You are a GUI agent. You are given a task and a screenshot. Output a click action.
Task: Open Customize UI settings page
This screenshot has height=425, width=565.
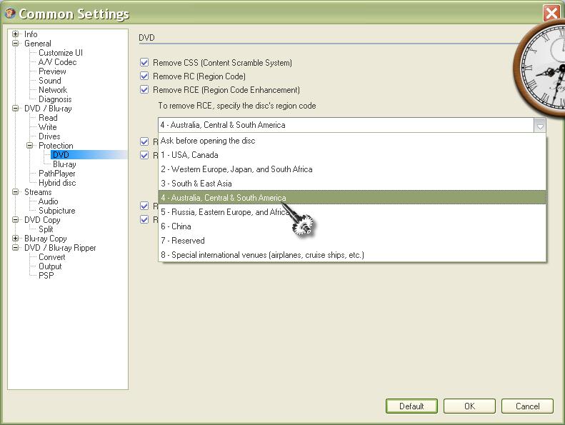[61, 53]
